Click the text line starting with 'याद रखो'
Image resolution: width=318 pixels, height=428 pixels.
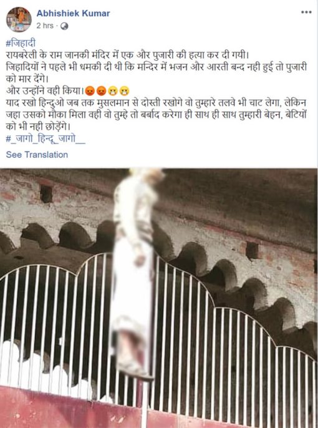(x=156, y=103)
